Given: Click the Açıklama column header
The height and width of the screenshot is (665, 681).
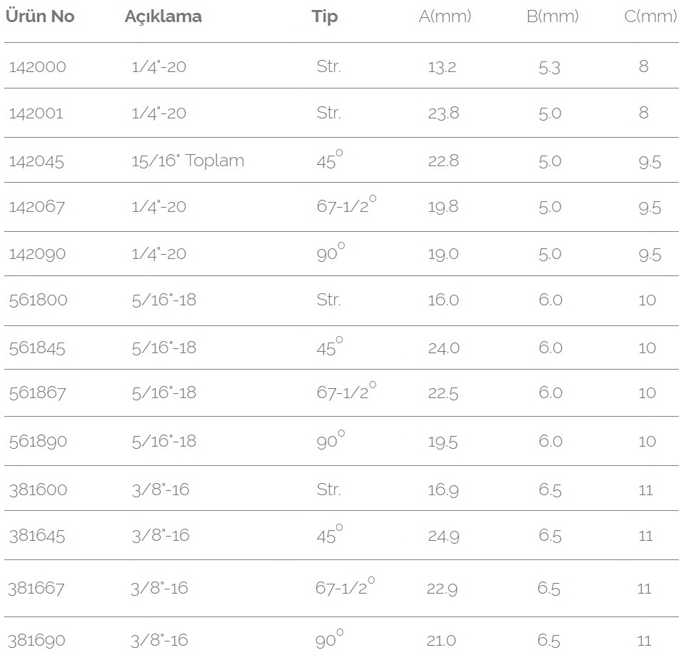Looking at the screenshot, I should point(163,16).
